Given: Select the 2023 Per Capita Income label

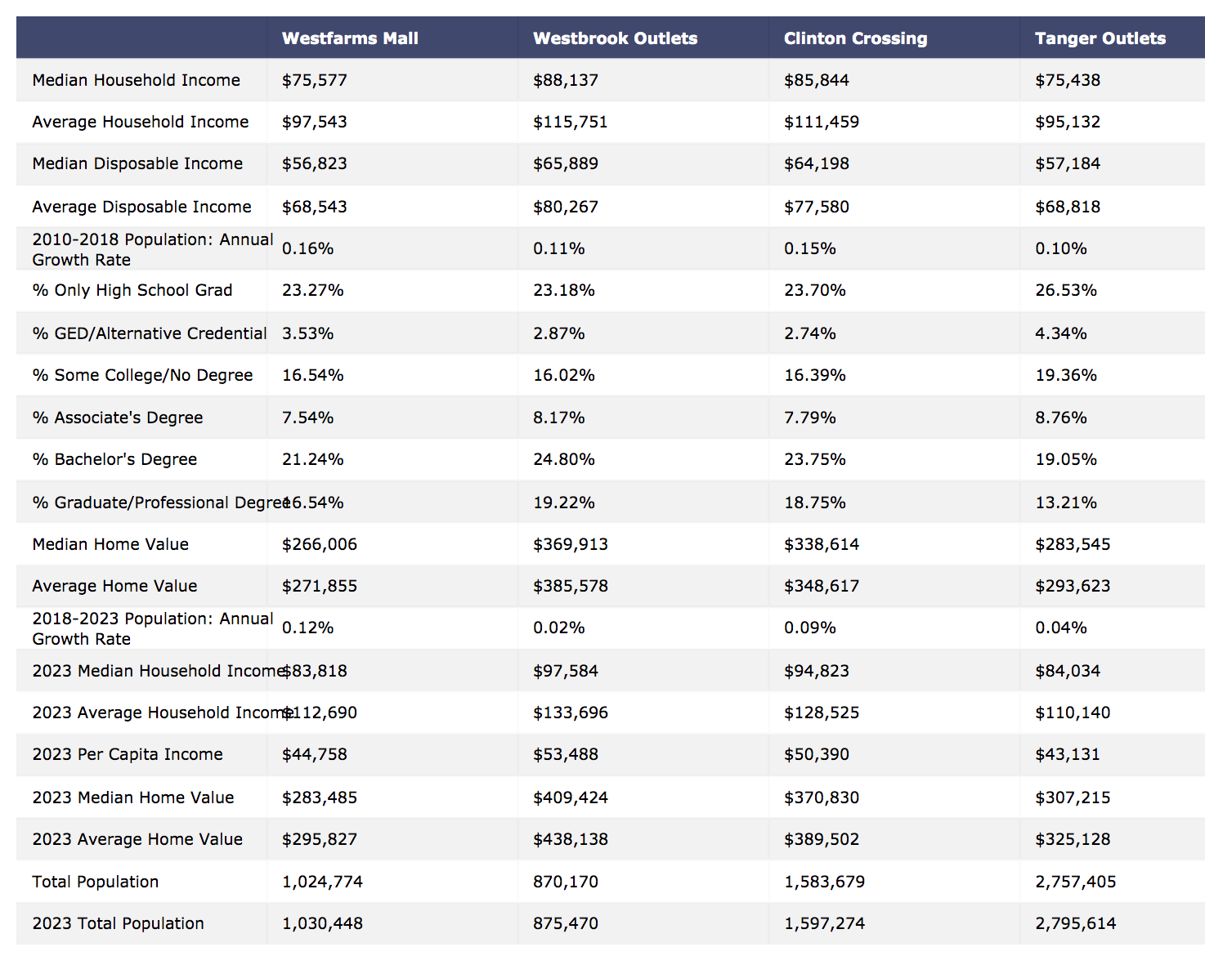Looking at the screenshot, I should [128, 754].
